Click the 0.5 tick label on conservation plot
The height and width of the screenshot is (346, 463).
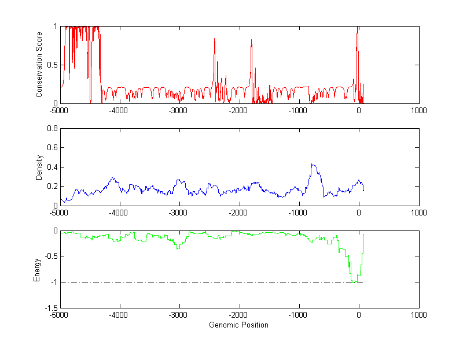coord(52,65)
